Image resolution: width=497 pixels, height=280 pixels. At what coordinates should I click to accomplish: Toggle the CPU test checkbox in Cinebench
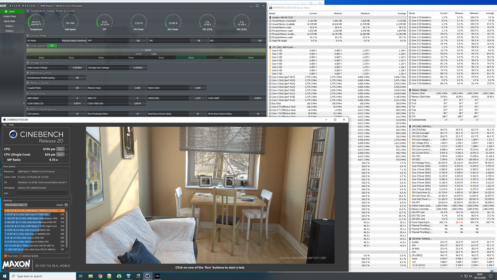(x=67, y=149)
